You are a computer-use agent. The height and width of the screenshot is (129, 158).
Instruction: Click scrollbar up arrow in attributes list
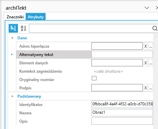pyautogui.click(x=156, y=37)
